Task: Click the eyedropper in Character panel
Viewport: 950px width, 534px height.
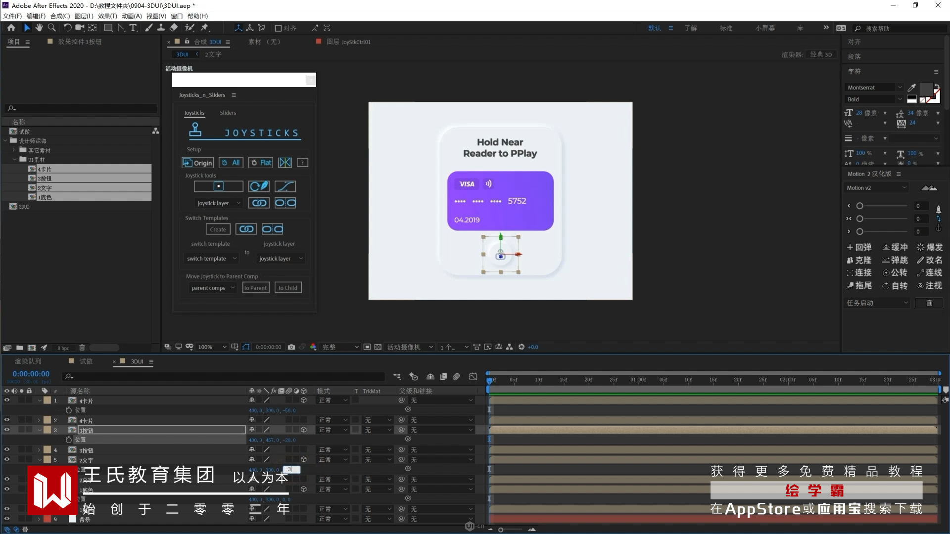Action: point(912,88)
